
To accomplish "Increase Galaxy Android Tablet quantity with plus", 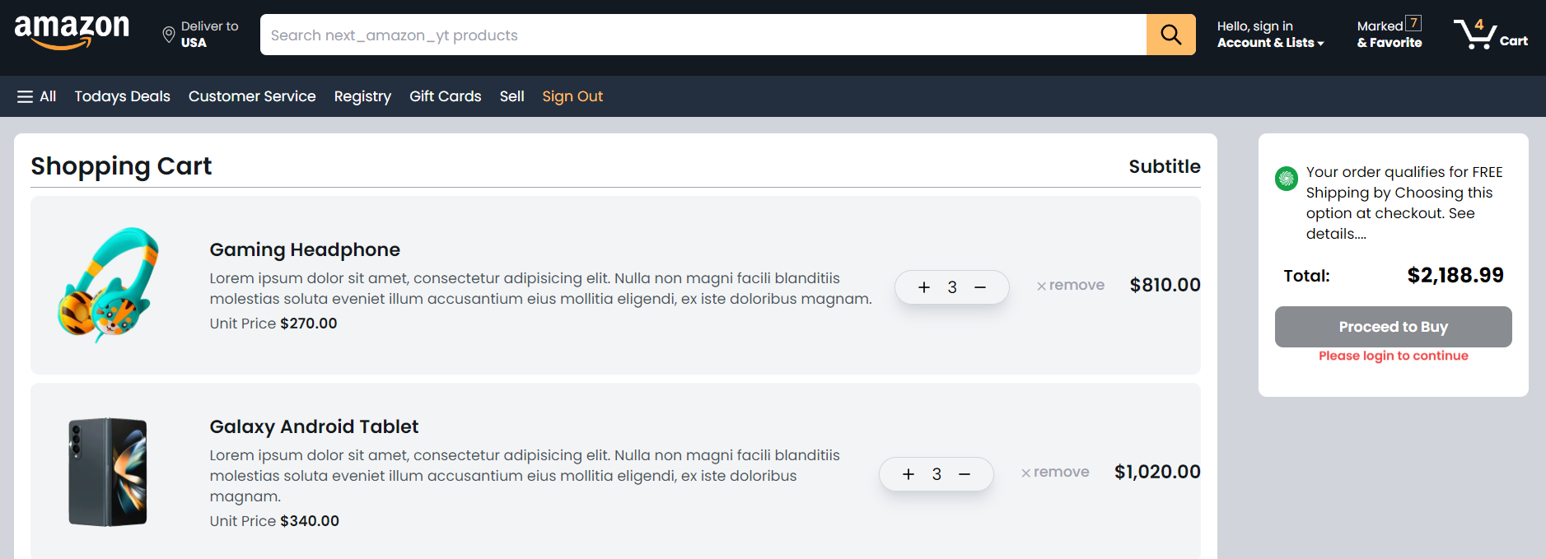I will [908, 474].
